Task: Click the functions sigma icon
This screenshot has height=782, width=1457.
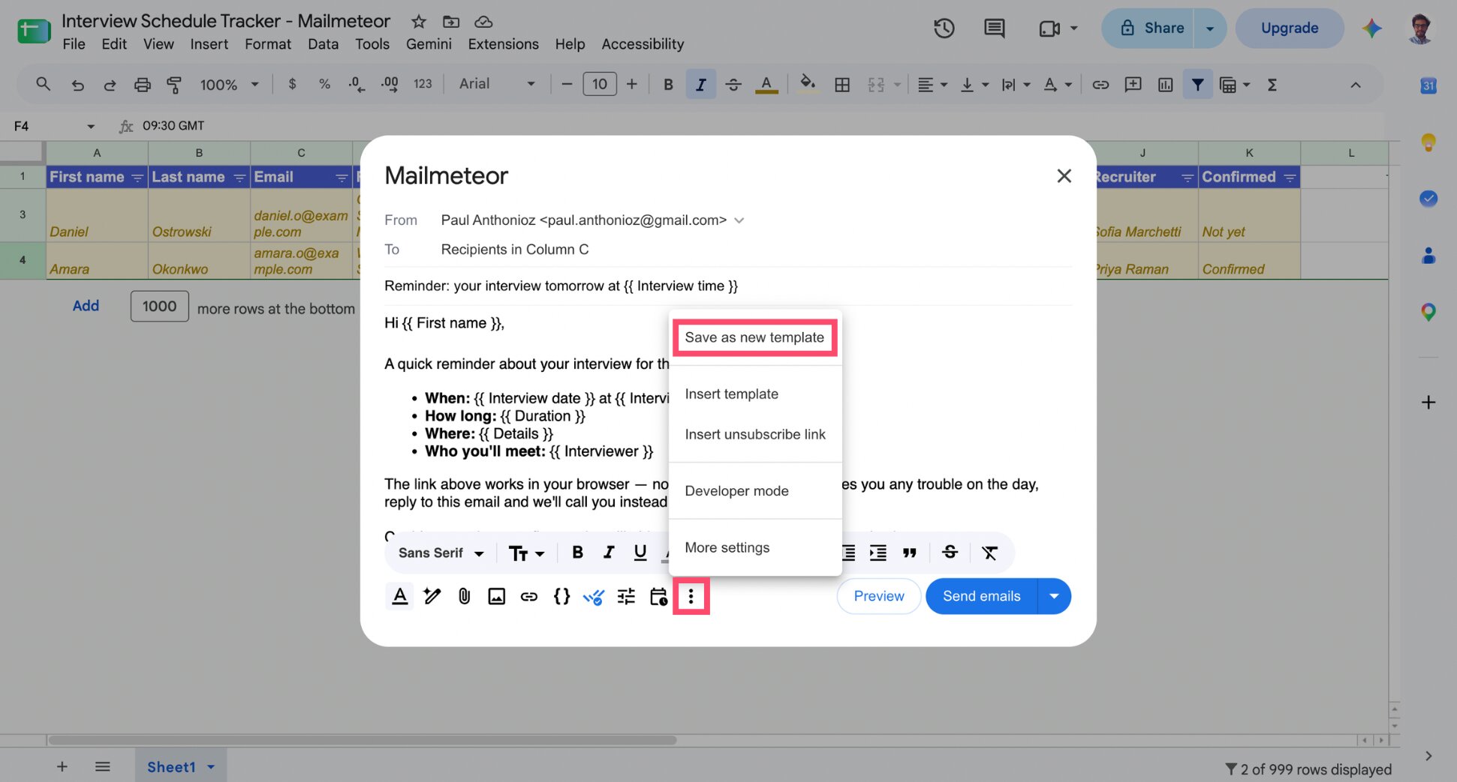Action: click(x=1272, y=85)
